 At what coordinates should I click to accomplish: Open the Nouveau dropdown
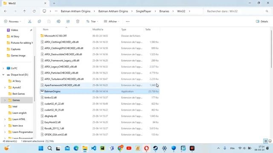(x=12, y=21)
